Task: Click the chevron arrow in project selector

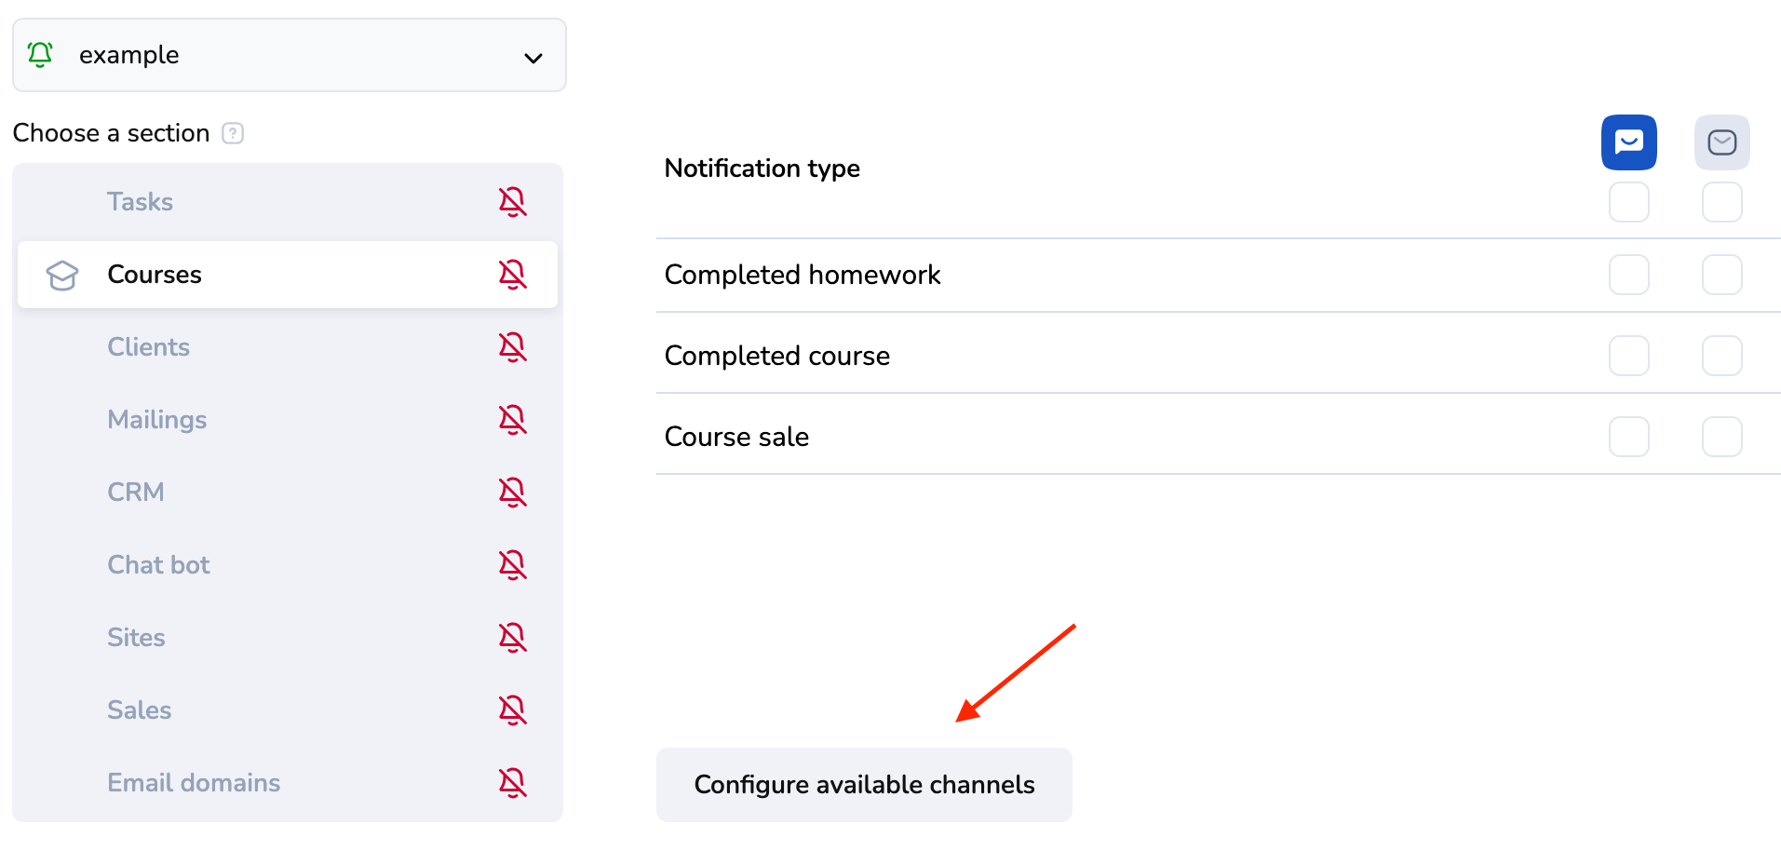Action: pos(533,59)
